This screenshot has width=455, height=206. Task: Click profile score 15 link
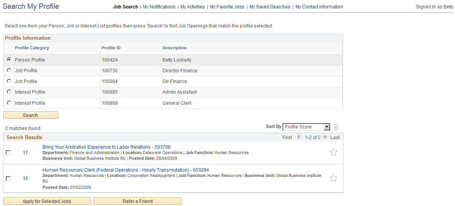pyautogui.click(x=25, y=178)
